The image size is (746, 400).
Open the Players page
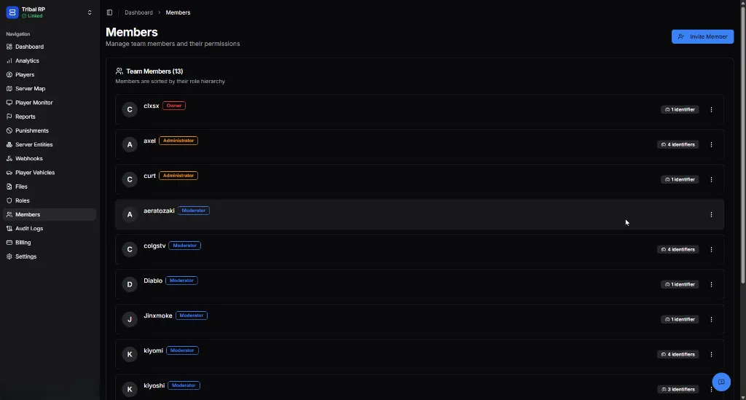50,74
